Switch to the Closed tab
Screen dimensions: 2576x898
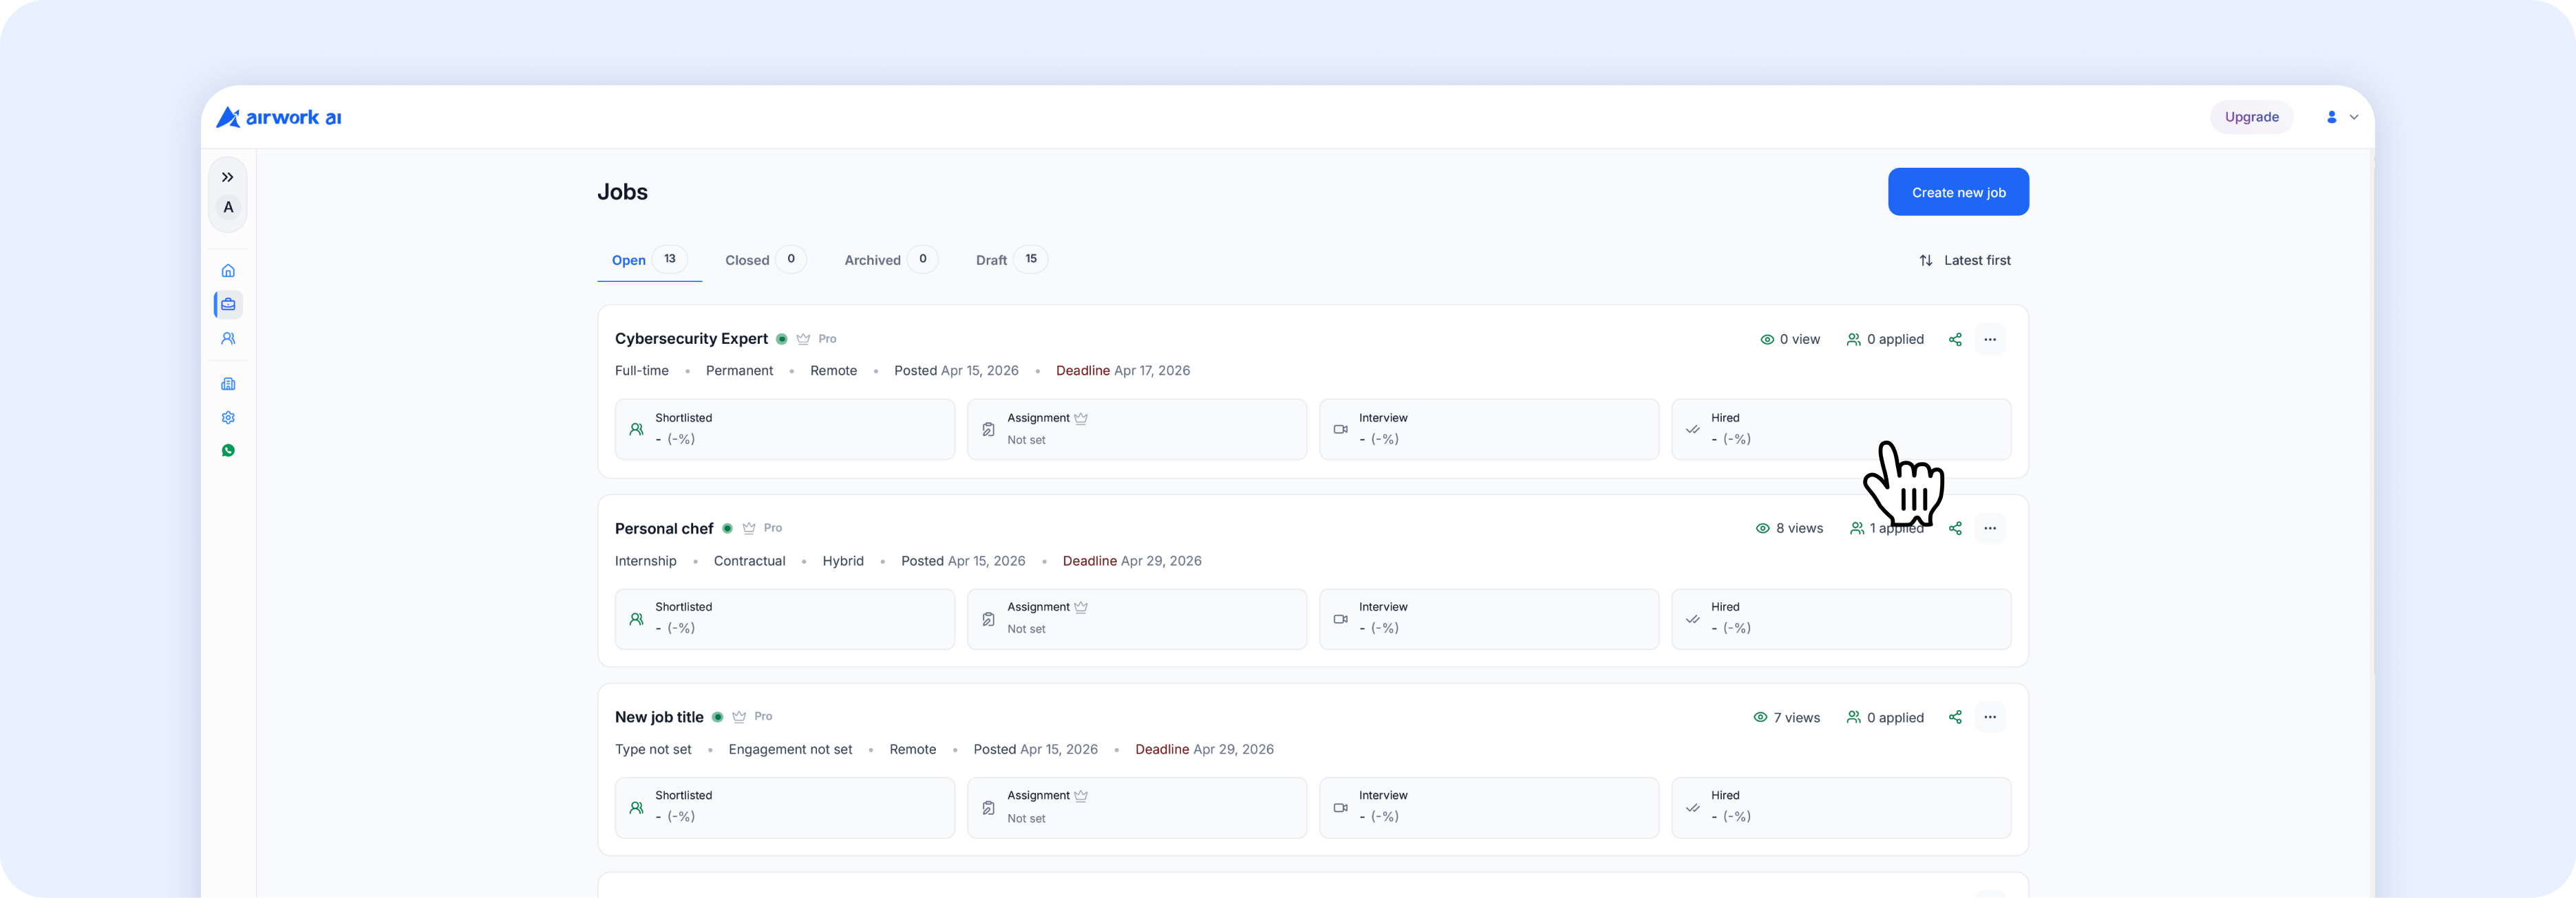point(765,260)
